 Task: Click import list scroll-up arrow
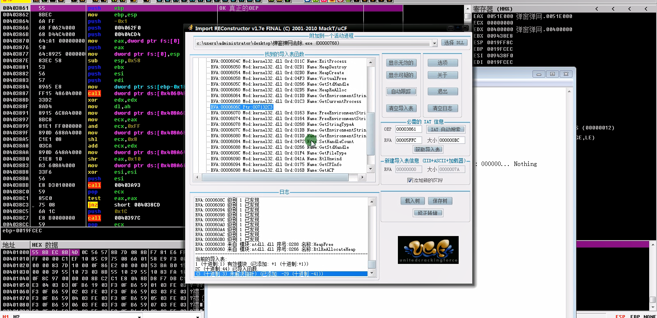(370, 63)
